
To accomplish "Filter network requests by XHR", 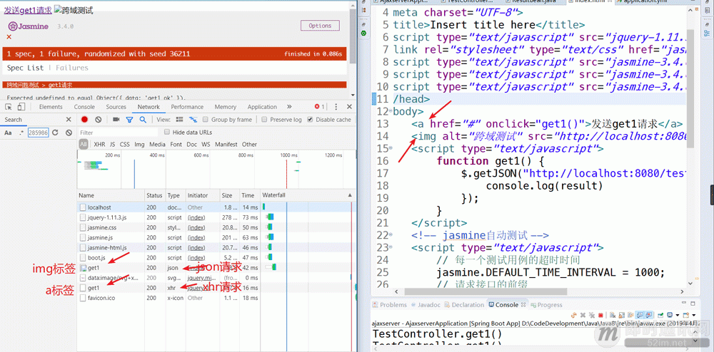I will pos(99,145).
